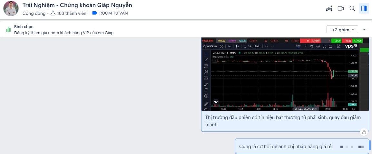This screenshot has width=372, height=154.
Task: Click the add member icon
Action: tap(329, 8)
